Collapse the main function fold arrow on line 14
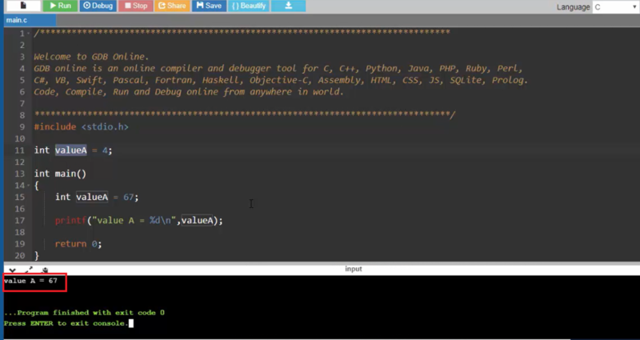The width and height of the screenshot is (640, 340). pyautogui.click(x=28, y=186)
